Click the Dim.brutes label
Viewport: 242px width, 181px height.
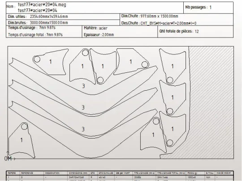17,23
